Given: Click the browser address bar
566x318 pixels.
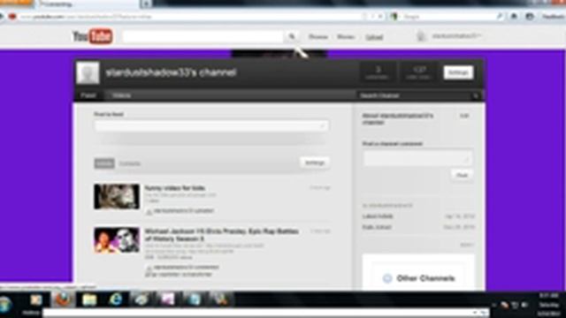Looking at the screenshot, I should (x=191, y=17).
